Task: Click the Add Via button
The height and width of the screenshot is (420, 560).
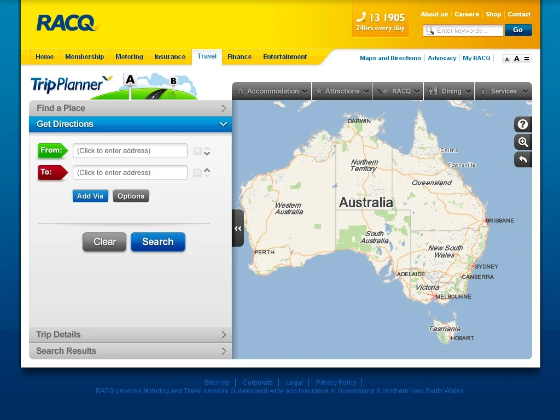Action: pos(90,196)
